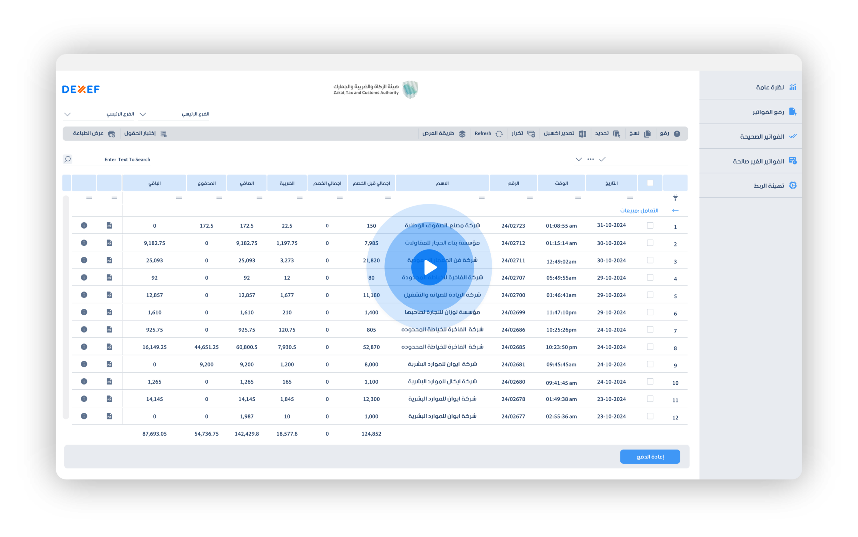Show info icon for invoice 24/02685

point(84,347)
